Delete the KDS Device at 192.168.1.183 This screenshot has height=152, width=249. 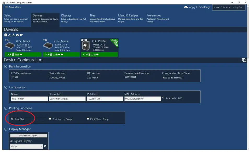coord(13,54)
